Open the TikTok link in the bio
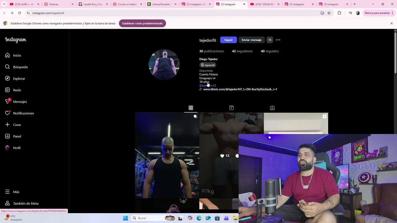 [240, 89]
